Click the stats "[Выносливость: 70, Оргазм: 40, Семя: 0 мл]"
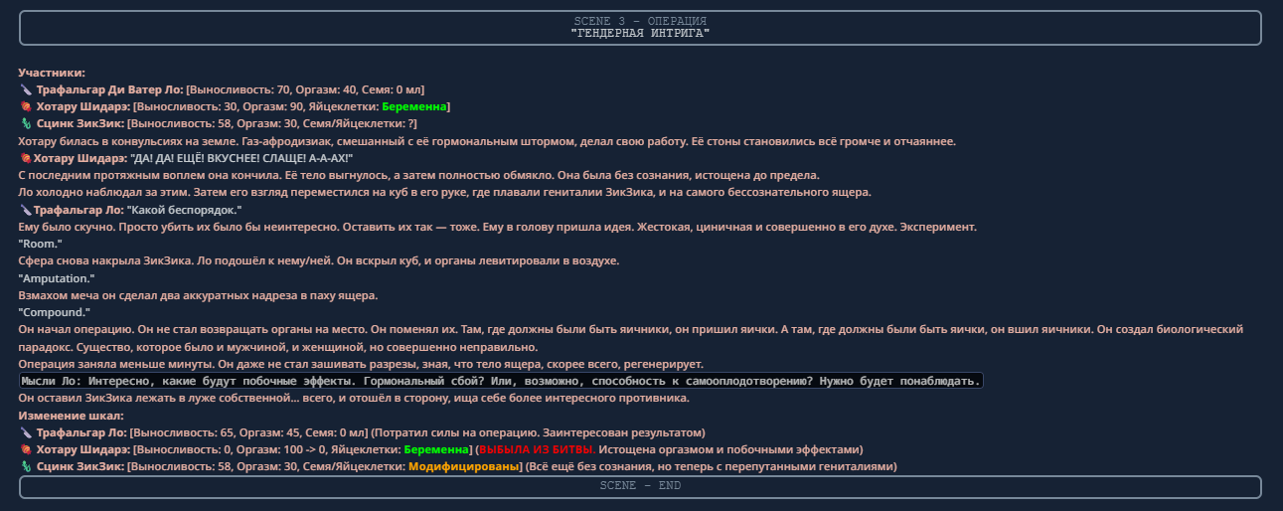The image size is (1283, 511). [305, 89]
